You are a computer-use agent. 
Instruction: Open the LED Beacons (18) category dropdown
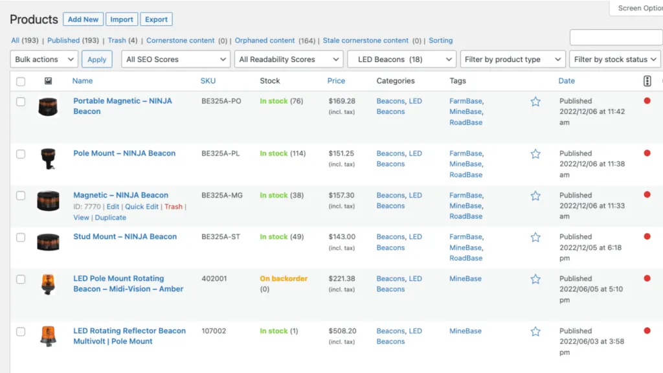coord(401,59)
